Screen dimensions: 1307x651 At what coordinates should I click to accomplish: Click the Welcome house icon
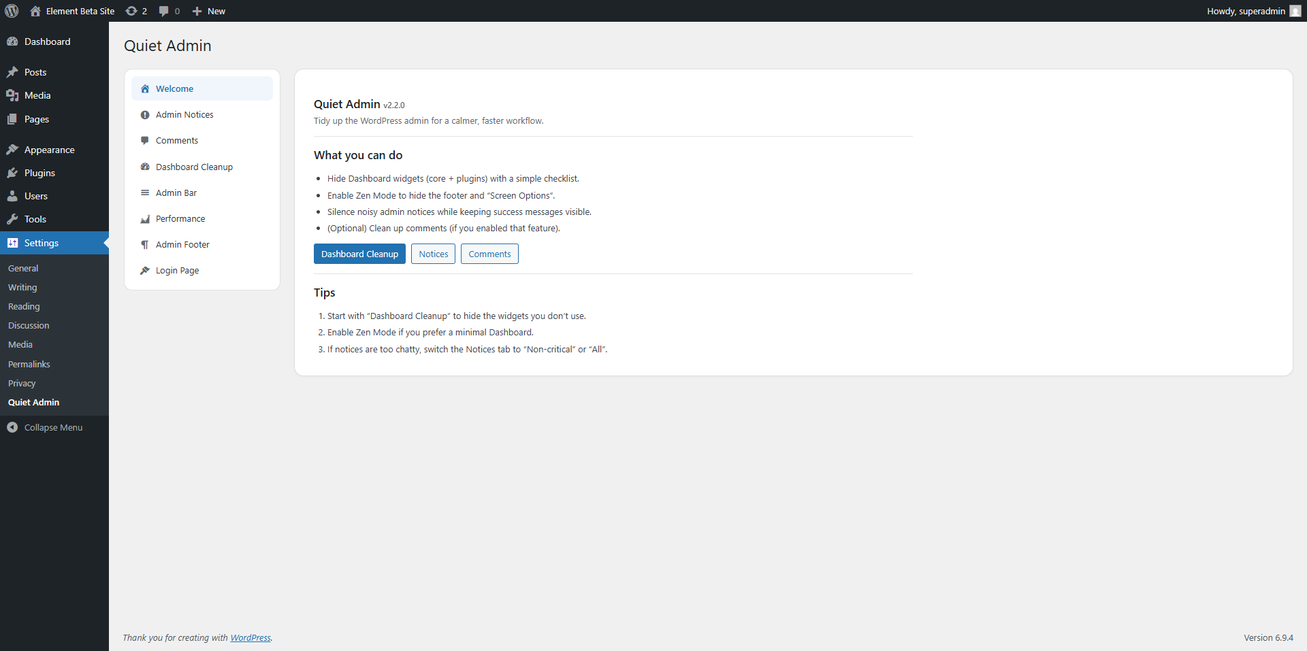(145, 89)
